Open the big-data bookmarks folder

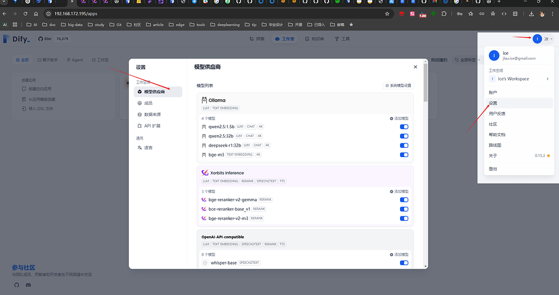(72, 25)
